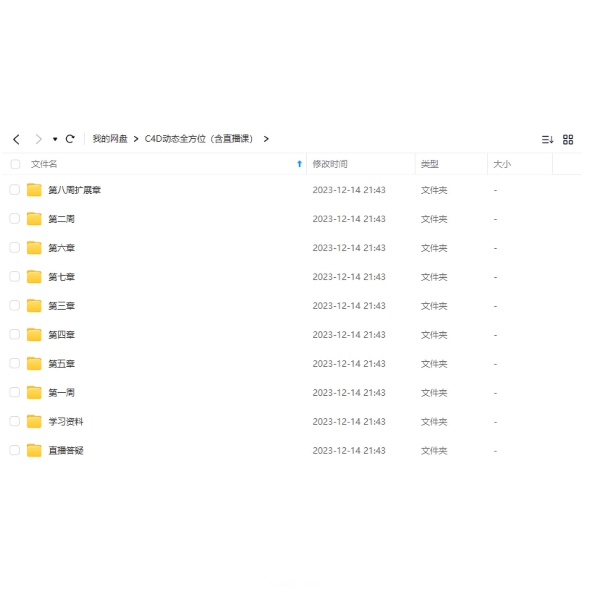Click the forward navigation arrow
This screenshot has width=593, height=593.
click(x=38, y=139)
